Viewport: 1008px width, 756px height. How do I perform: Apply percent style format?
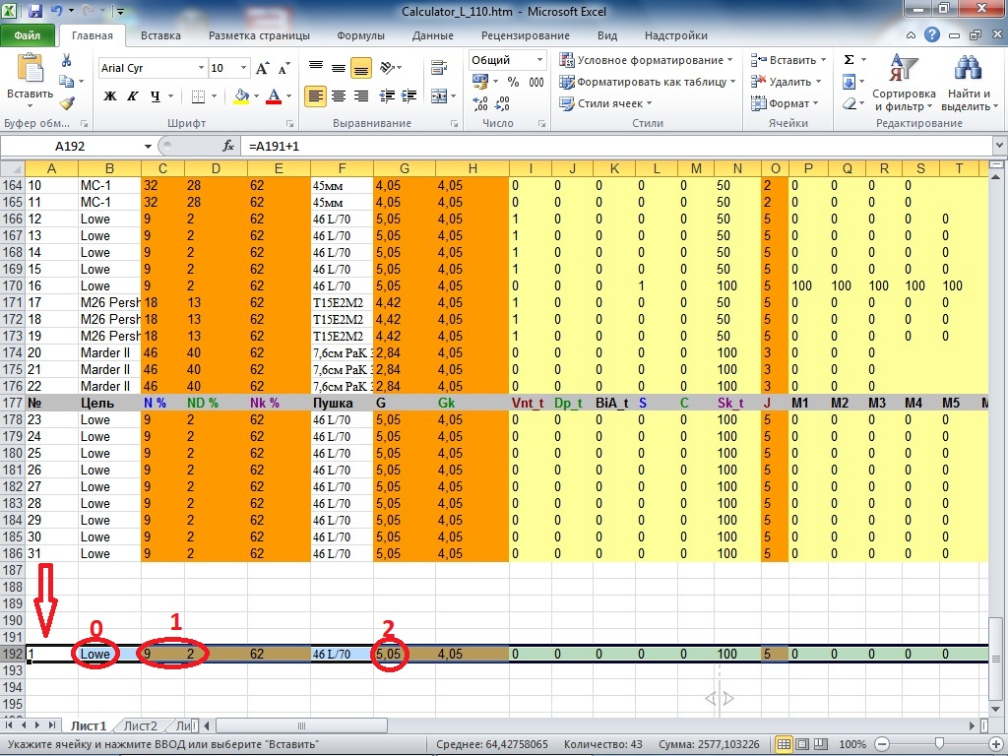(x=513, y=82)
